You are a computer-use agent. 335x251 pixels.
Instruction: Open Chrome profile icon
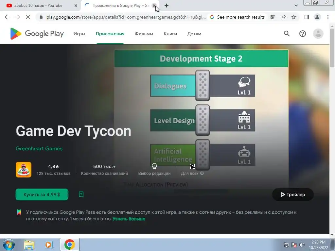(317, 17)
